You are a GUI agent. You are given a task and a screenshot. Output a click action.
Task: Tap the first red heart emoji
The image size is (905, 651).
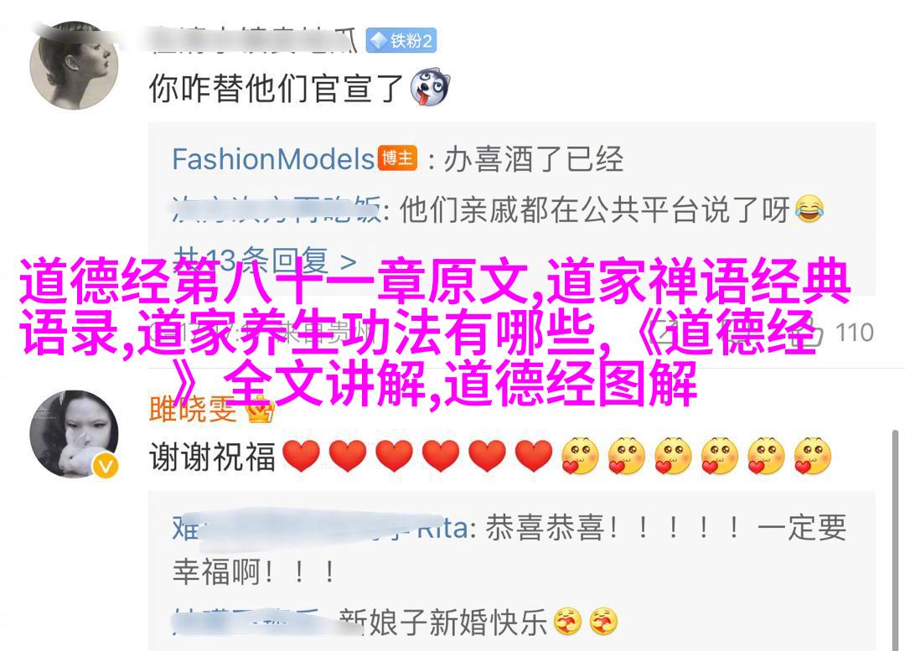pos(302,456)
